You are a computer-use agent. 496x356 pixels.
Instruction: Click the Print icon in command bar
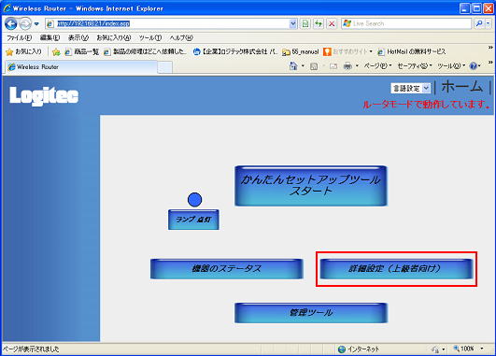point(347,66)
